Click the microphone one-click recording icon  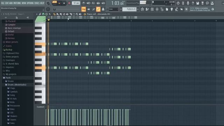(188, 3)
